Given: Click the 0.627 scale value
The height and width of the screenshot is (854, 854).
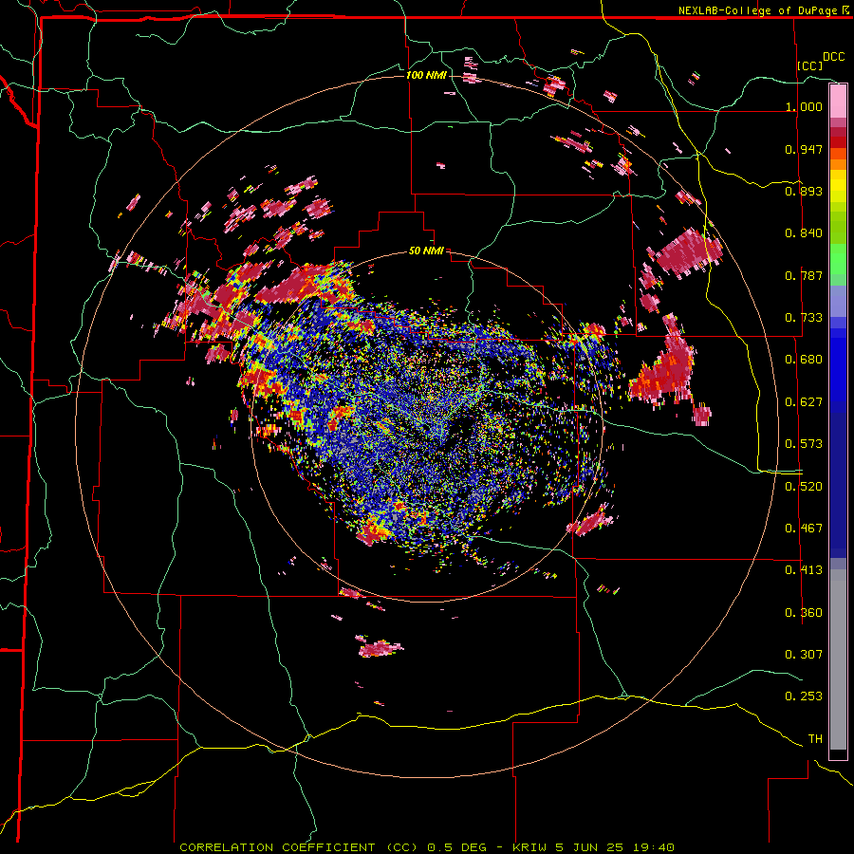Looking at the screenshot, I should click(x=804, y=402).
